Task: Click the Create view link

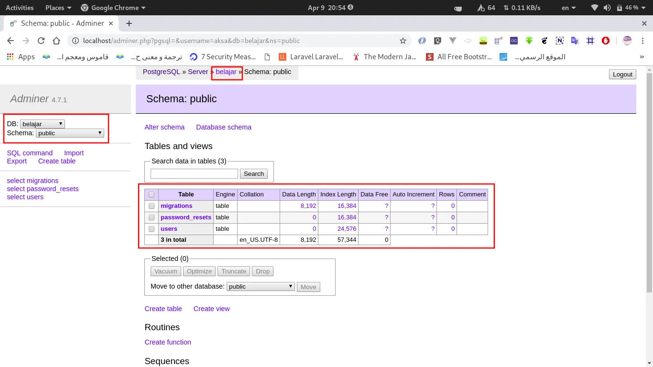Action: [212, 309]
